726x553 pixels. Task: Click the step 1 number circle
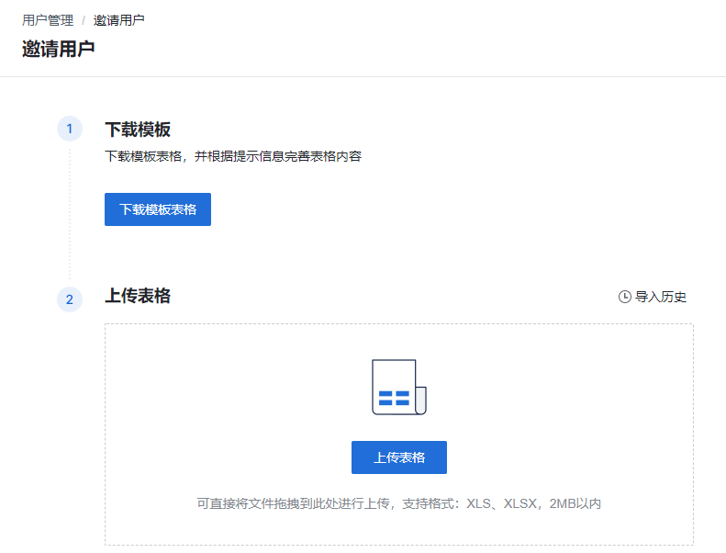[70, 129]
